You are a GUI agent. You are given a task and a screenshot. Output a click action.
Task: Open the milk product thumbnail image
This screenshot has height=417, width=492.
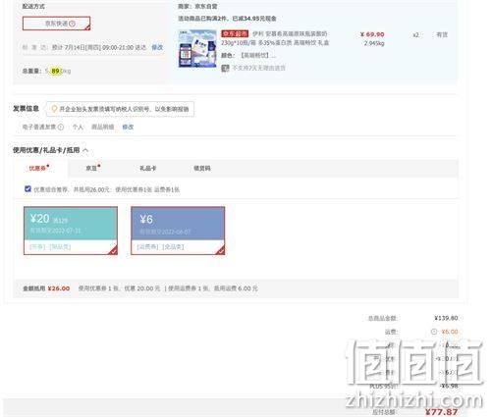click(197, 49)
